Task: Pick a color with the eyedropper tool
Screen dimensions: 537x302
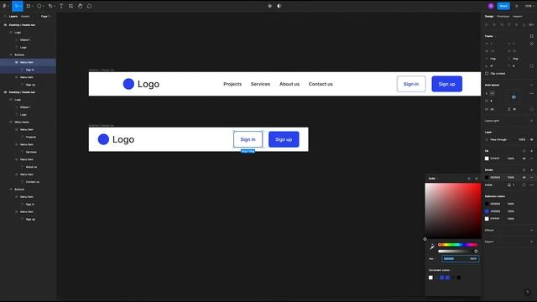Action: (432, 247)
